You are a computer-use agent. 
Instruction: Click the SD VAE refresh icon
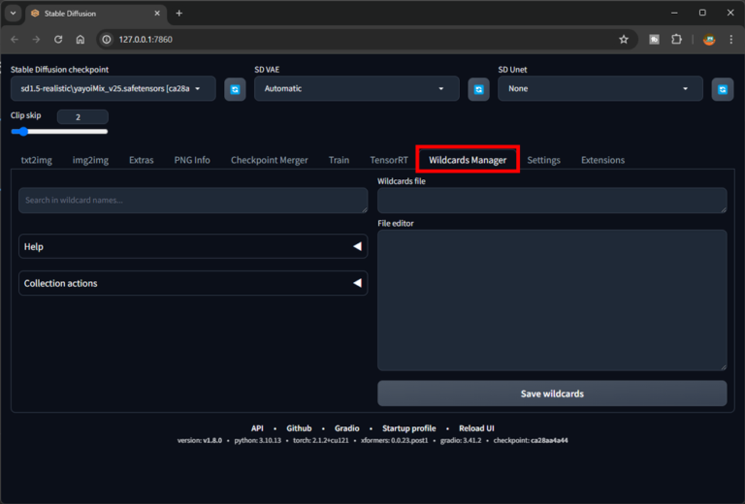point(478,89)
